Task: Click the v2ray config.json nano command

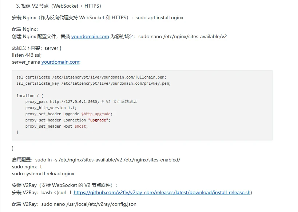Action: (x=89, y=204)
